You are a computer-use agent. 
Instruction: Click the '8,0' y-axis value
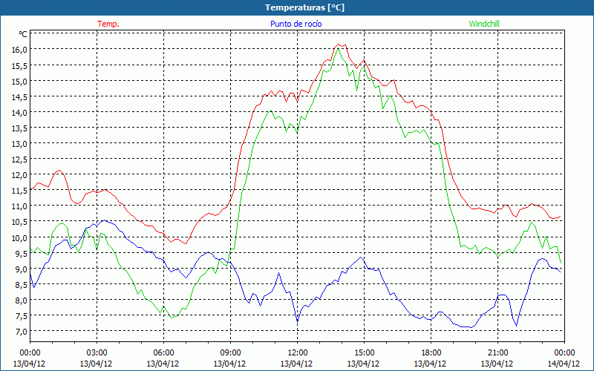(22, 300)
